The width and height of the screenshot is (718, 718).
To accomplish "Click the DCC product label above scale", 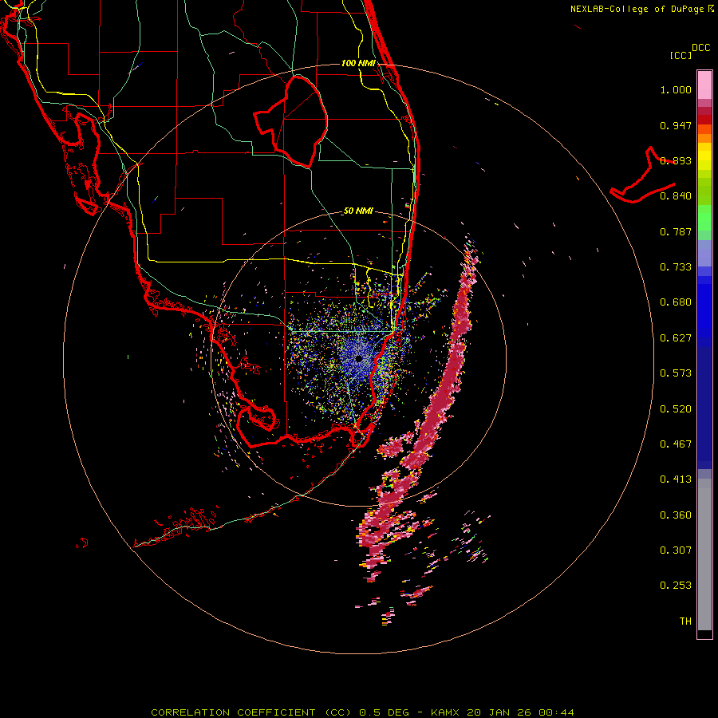I will click(701, 48).
